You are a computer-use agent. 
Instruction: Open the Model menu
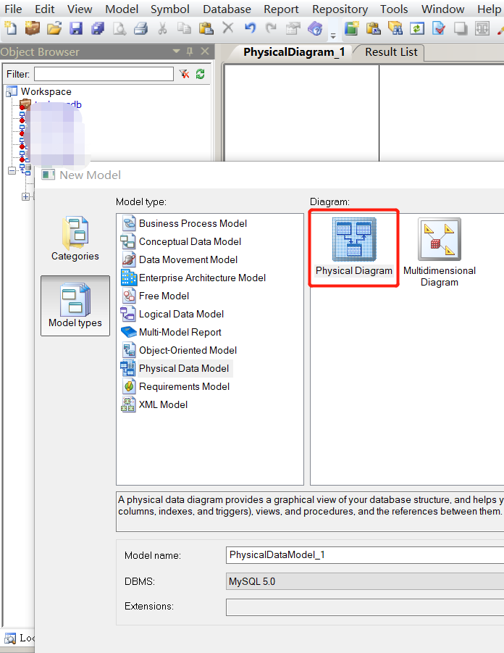click(x=122, y=9)
